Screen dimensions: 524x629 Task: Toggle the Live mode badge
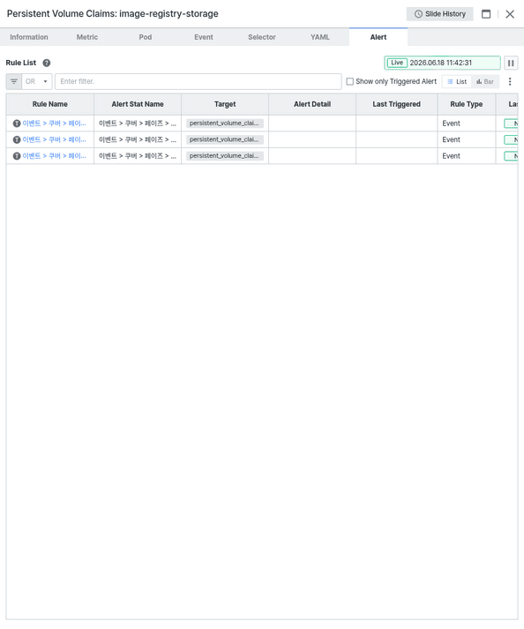coord(397,63)
